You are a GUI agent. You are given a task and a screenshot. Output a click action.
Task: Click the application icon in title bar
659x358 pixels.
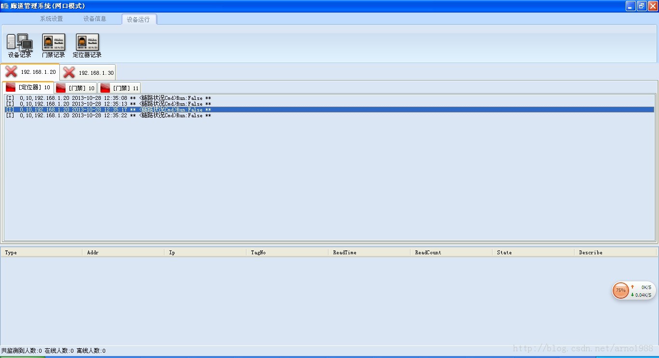(4, 6)
